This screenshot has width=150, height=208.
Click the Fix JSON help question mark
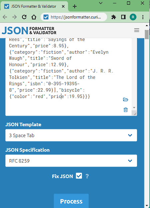tap(87, 176)
